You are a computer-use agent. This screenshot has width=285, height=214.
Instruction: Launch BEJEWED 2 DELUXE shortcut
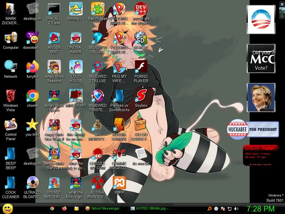(98, 72)
